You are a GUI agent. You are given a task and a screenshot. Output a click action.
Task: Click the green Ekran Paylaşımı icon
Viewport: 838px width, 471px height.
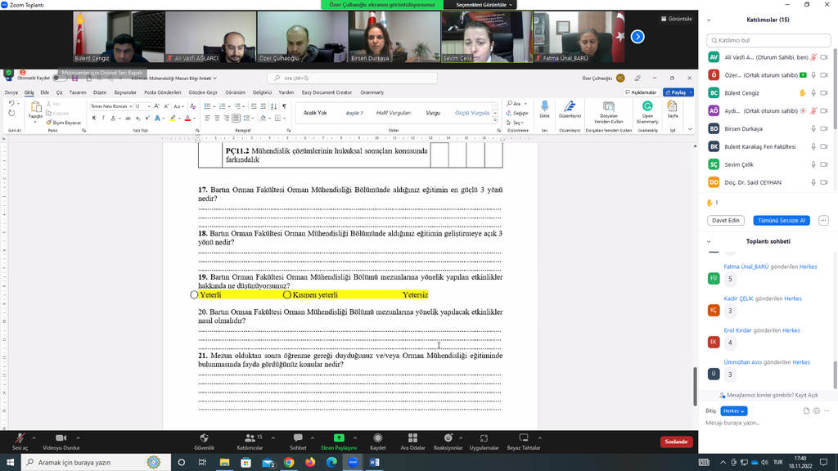pos(339,439)
